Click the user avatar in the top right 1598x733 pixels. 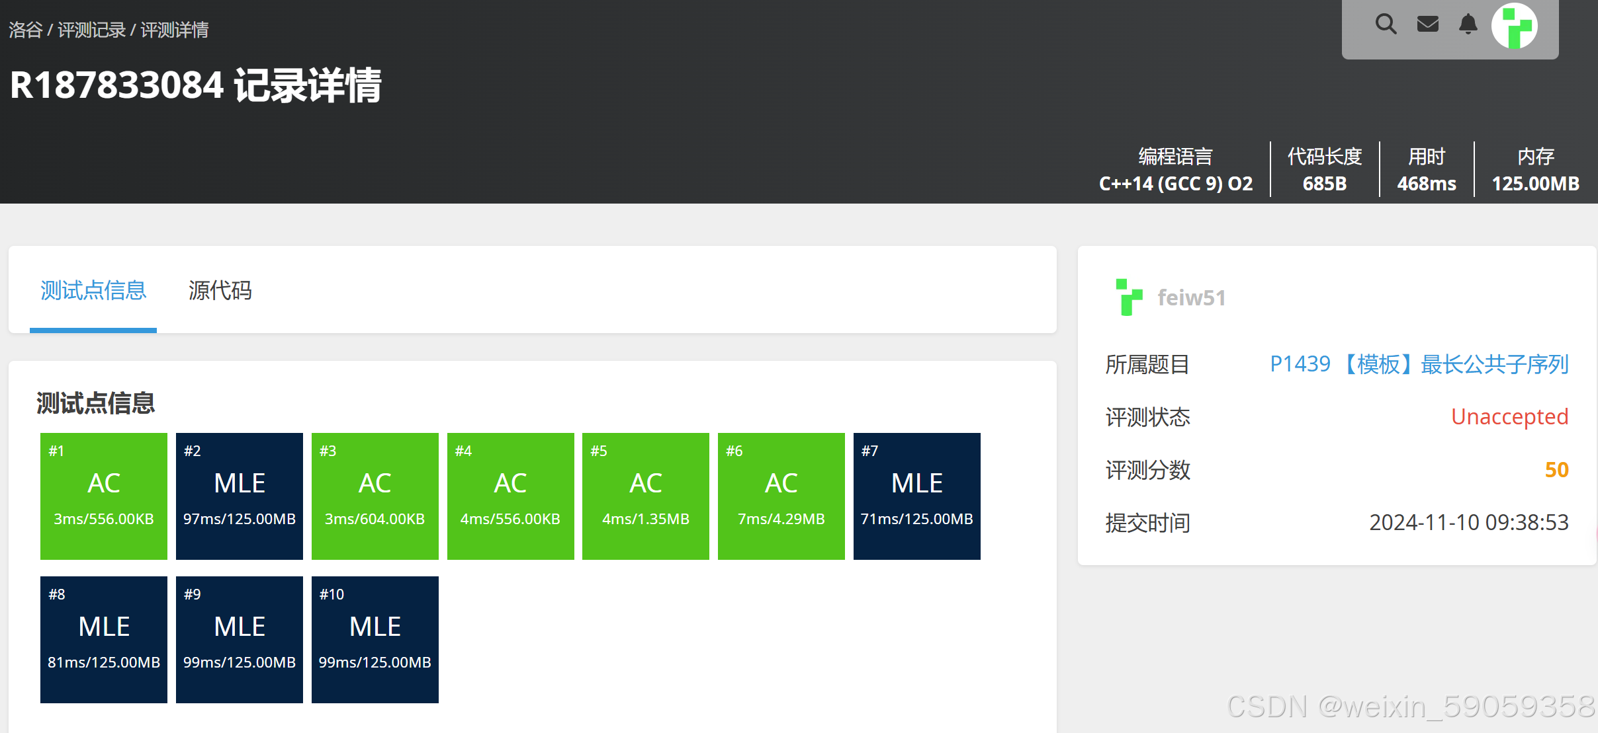[x=1515, y=26]
